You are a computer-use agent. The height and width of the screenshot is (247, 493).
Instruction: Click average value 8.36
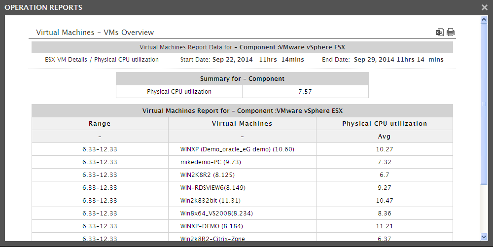(x=385, y=213)
